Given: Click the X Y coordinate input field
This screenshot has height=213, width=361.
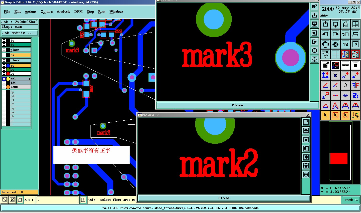Looking at the screenshot, I should [x=58, y=200].
